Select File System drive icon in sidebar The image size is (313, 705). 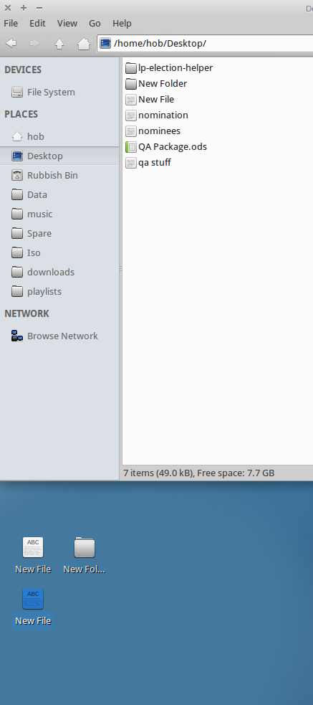(x=17, y=93)
